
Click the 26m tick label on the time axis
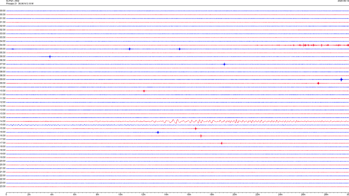point(303,195)
